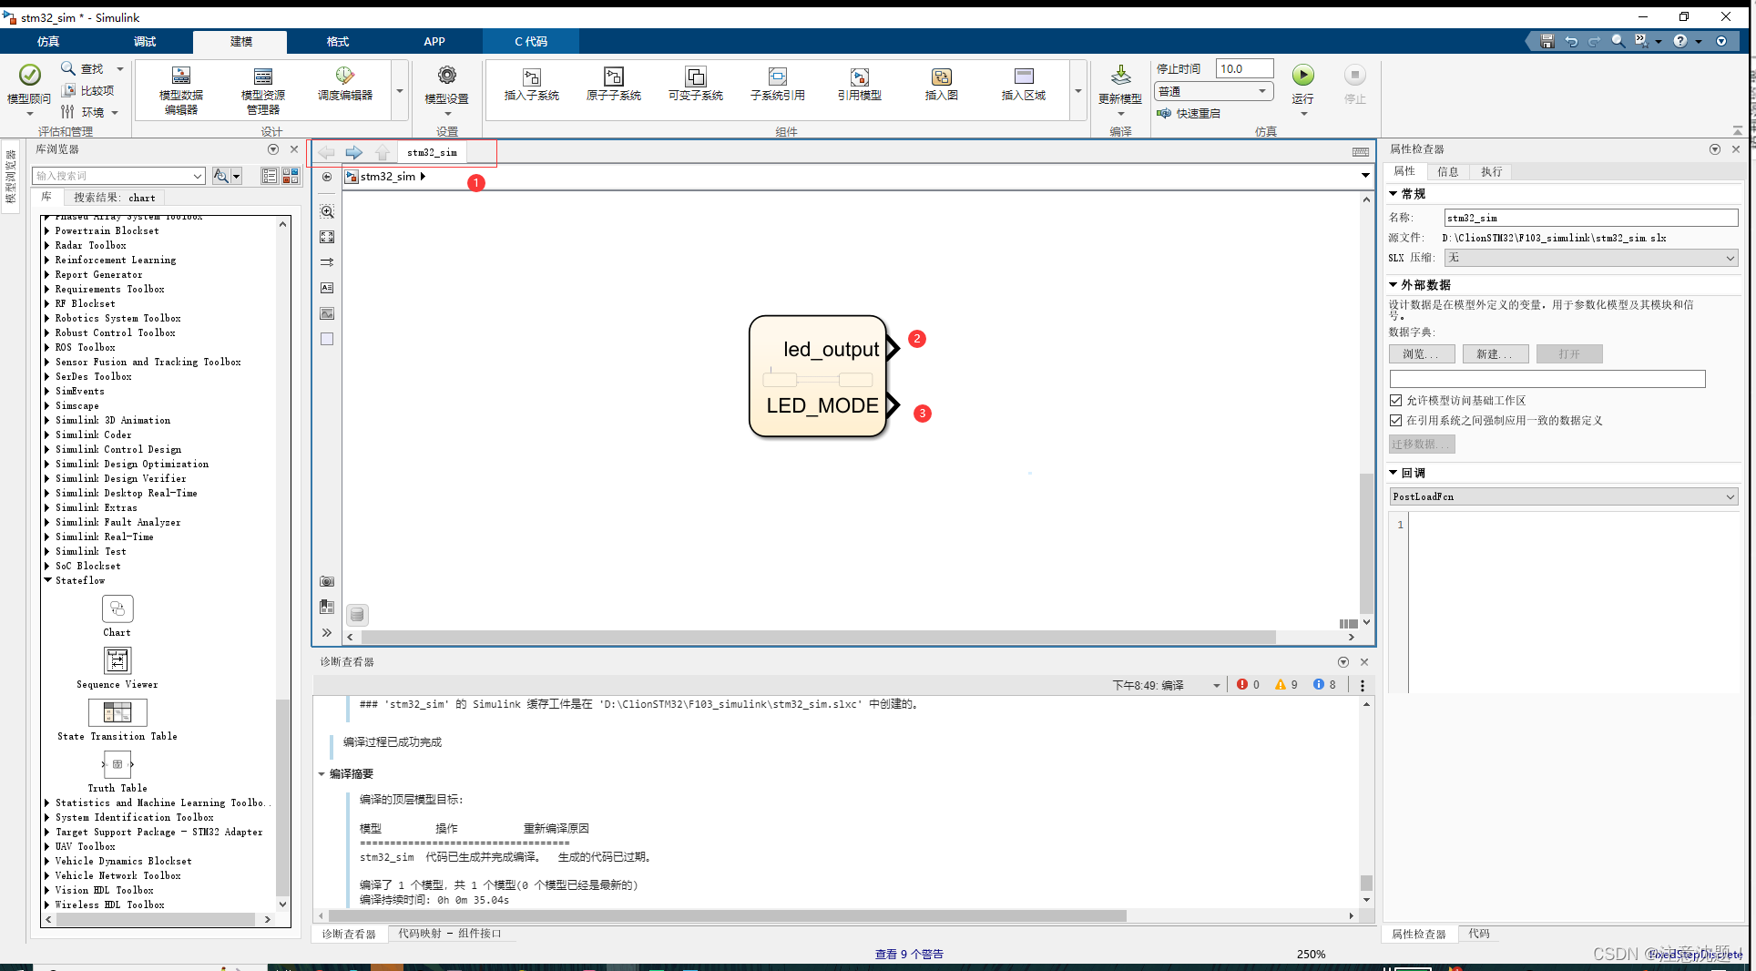Open the PostLoadFcn callback dropdown
The height and width of the screenshot is (971, 1756).
pyautogui.click(x=1564, y=496)
